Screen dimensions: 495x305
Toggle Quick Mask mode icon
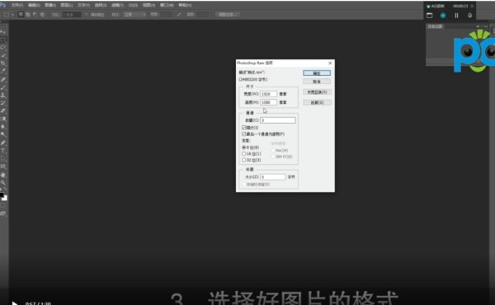pyautogui.click(x=3, y=205)
